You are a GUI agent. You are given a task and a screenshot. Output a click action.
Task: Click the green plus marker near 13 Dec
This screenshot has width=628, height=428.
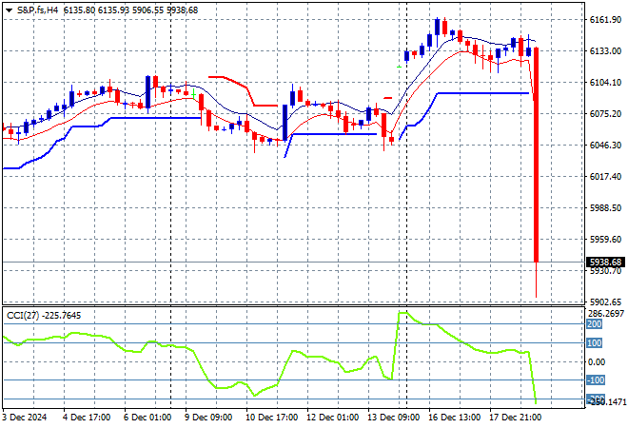coord(399,67)
